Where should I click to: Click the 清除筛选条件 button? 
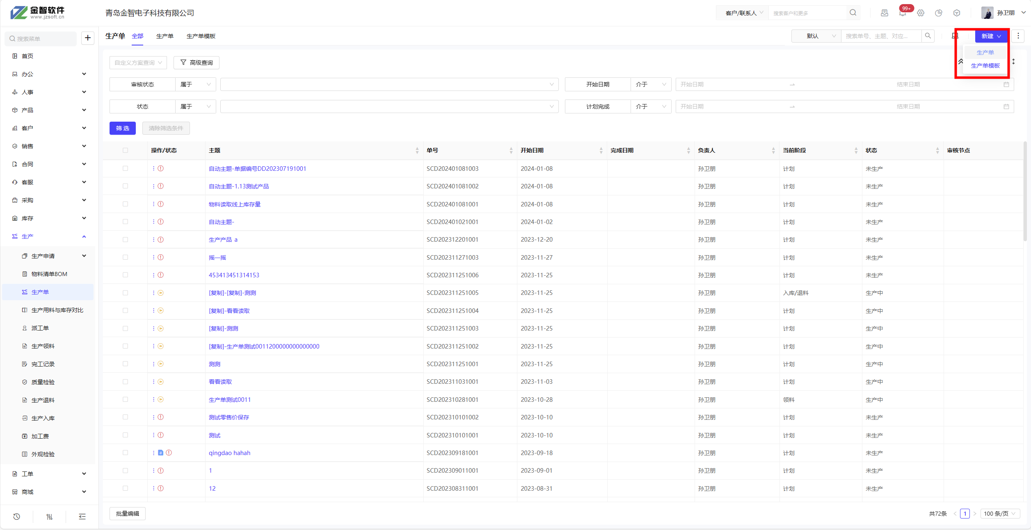point(166,128)
